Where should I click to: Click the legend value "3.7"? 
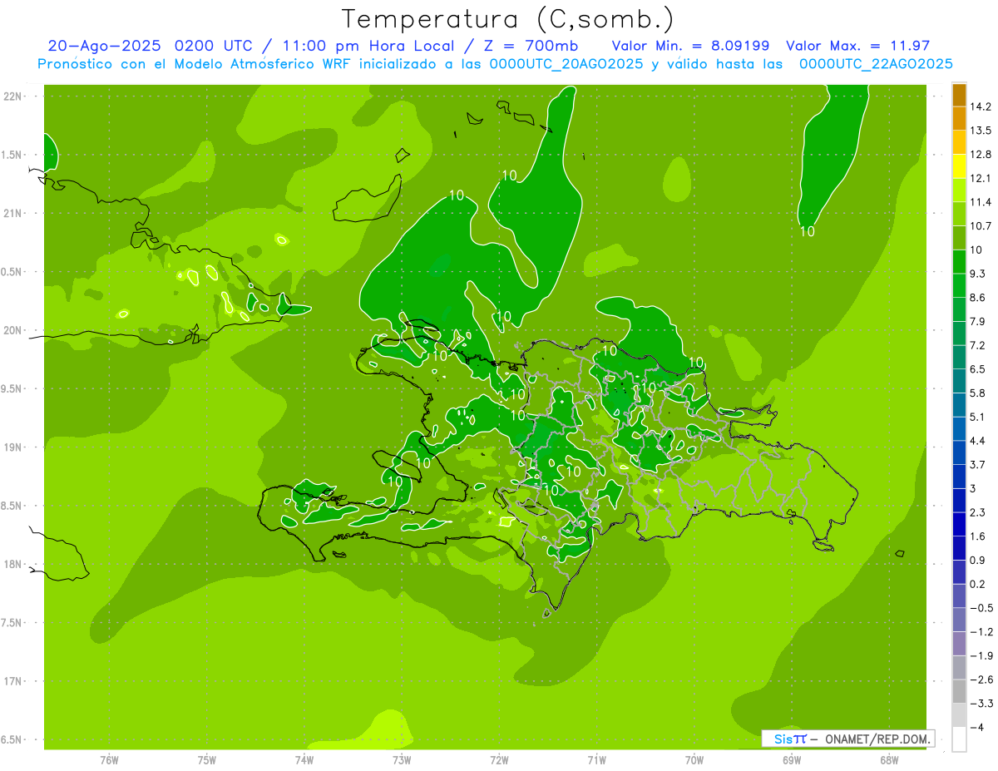coord(977,464)
